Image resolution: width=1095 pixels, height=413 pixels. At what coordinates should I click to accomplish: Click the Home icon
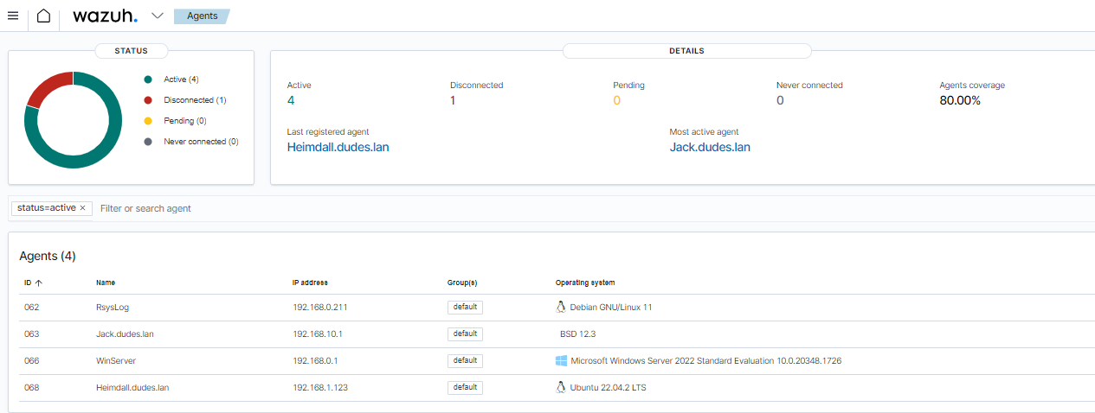click(43, 16)
